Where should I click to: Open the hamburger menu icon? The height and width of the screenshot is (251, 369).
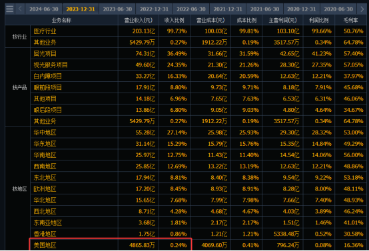(x=9, y=9)
